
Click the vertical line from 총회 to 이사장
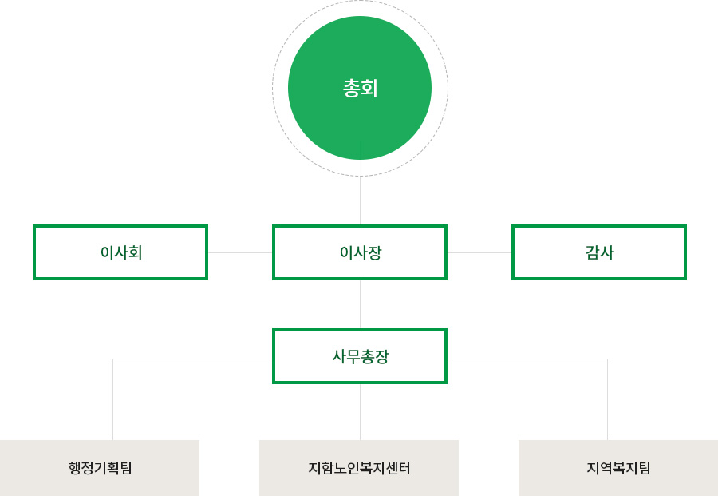point(360,200)
